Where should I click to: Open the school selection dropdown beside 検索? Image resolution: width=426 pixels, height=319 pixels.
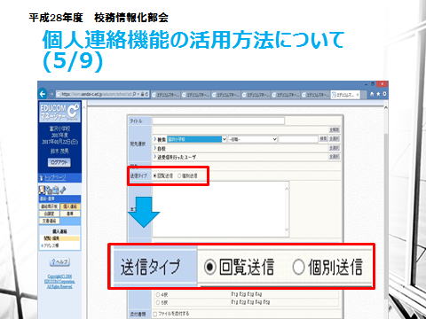click(x=197, y=139)
